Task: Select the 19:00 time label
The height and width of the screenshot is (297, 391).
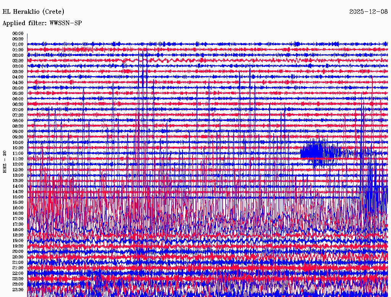Action: 18,241
